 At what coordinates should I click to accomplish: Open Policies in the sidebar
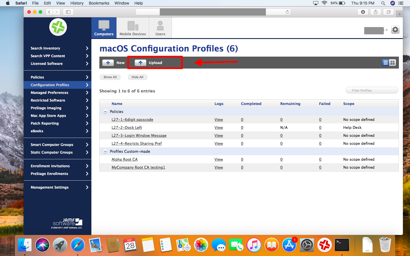(x=58, y=77)
